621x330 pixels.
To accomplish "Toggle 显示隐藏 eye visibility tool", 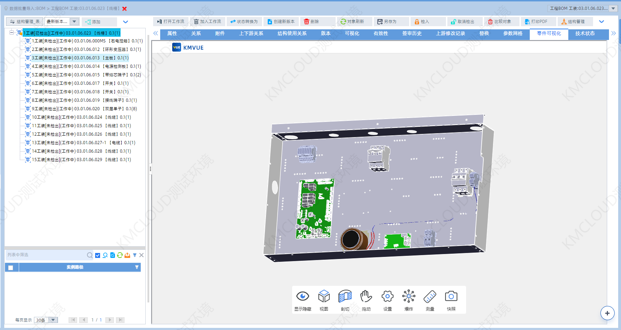I will (x=302, y=297).
